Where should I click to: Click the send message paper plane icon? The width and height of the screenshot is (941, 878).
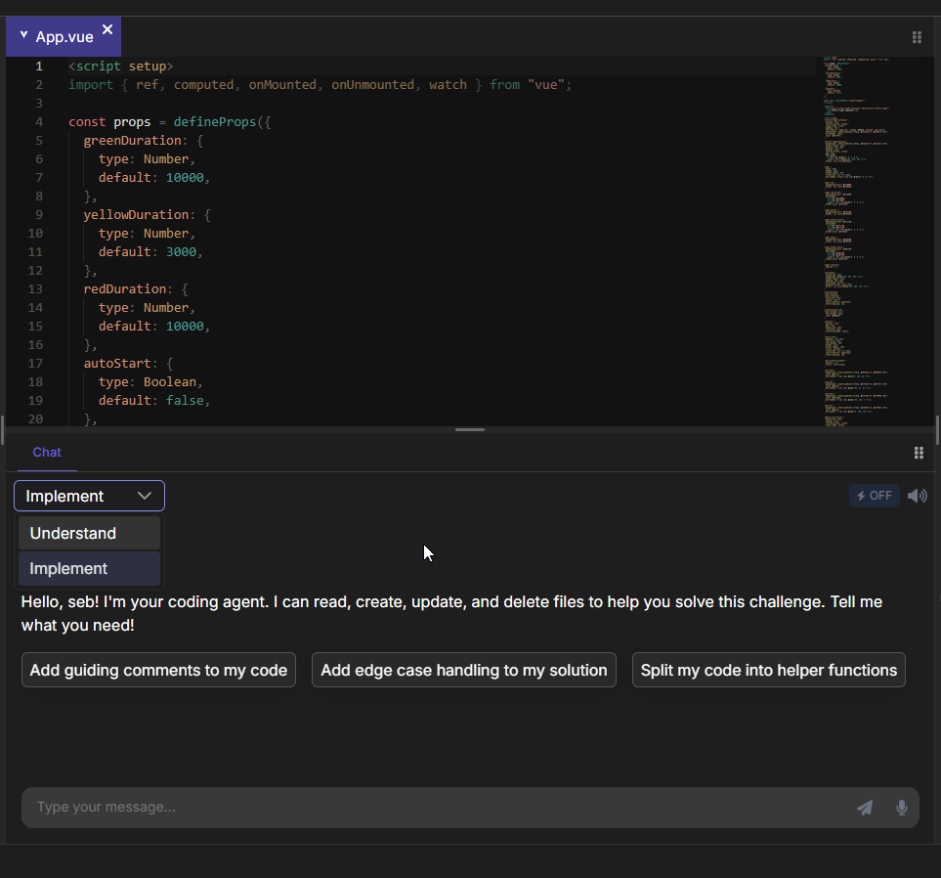coord(864,808)
